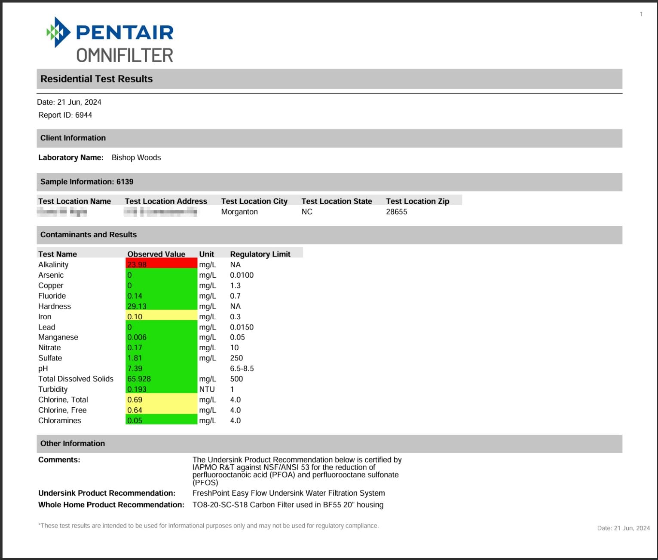Select the city value Morganton
This screenshot has height=560, width=658.
(239, 212)
